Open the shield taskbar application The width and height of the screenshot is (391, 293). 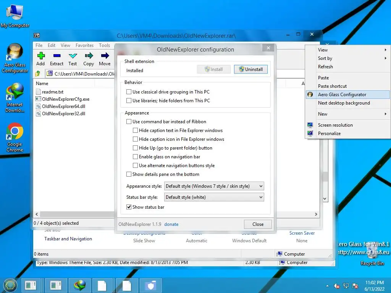(150, 285)
